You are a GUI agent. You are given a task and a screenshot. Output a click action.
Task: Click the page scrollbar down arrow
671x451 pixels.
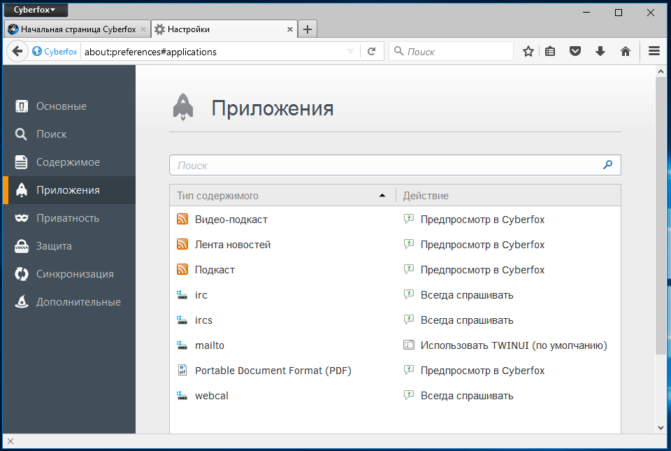(661, 427)
